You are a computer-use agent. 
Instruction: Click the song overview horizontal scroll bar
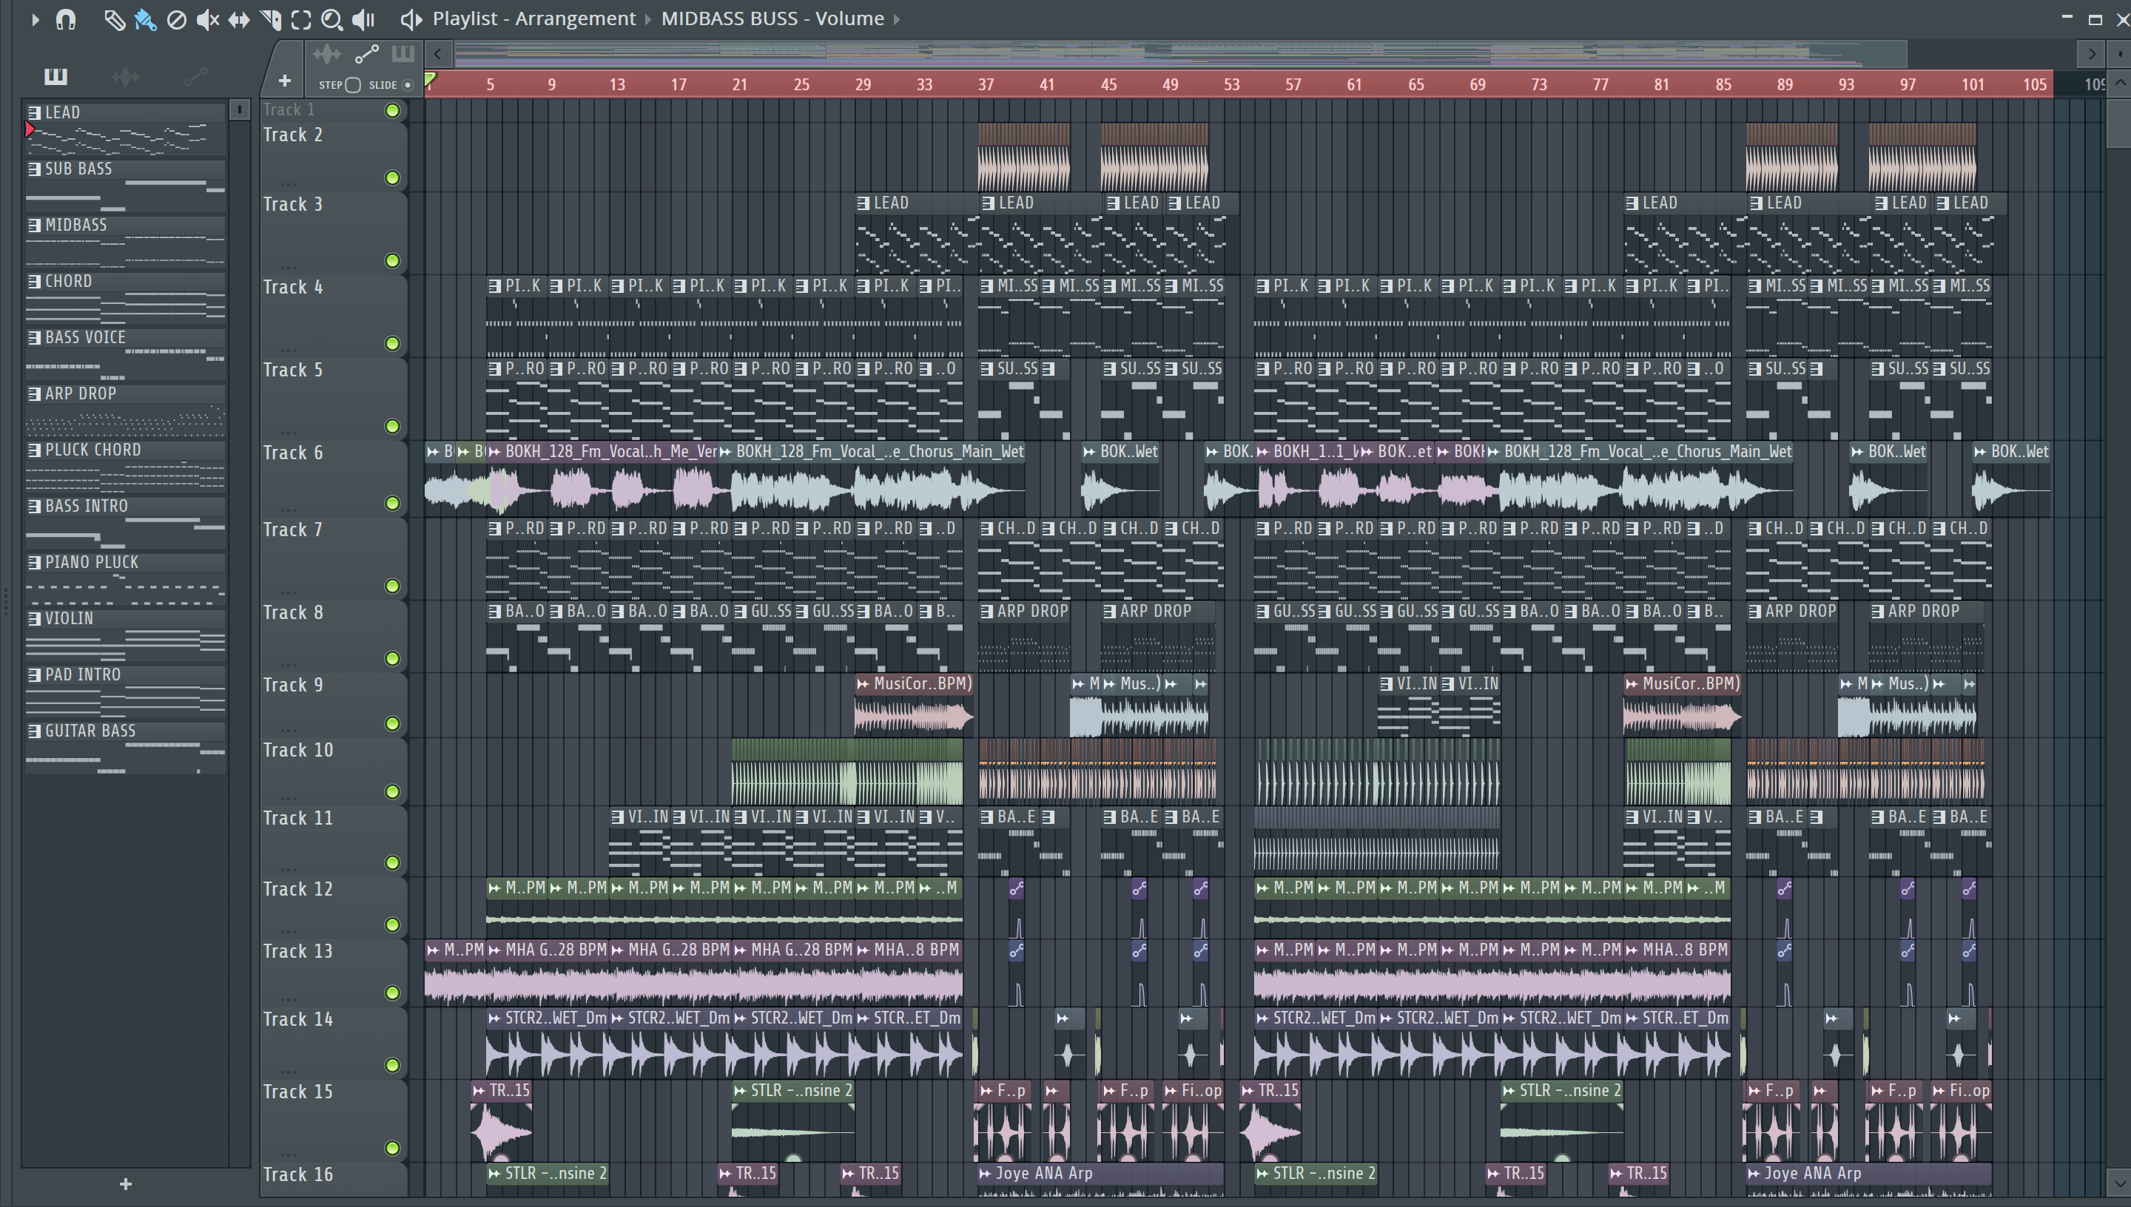pyautogui.click(x=1181, y=55)
